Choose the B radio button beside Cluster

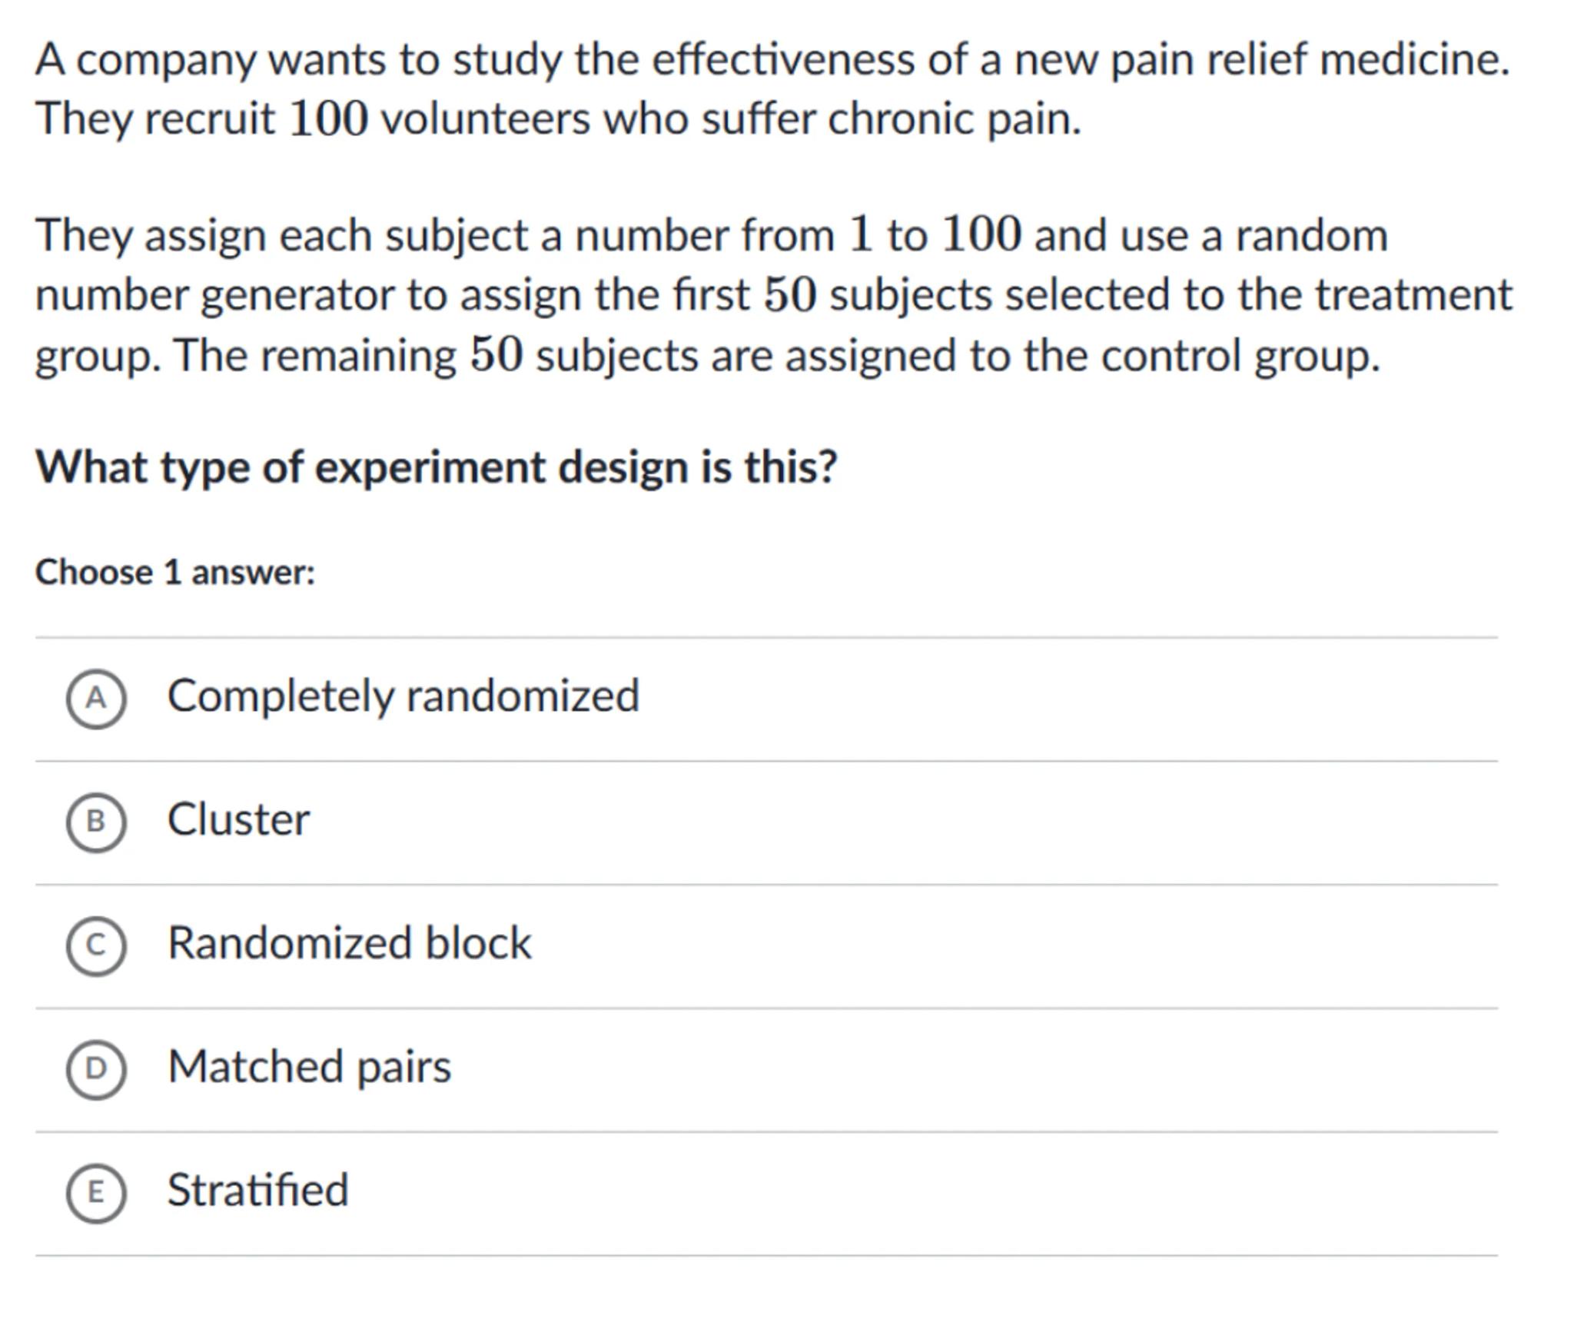pyautogui.click(x=95, y=822)
